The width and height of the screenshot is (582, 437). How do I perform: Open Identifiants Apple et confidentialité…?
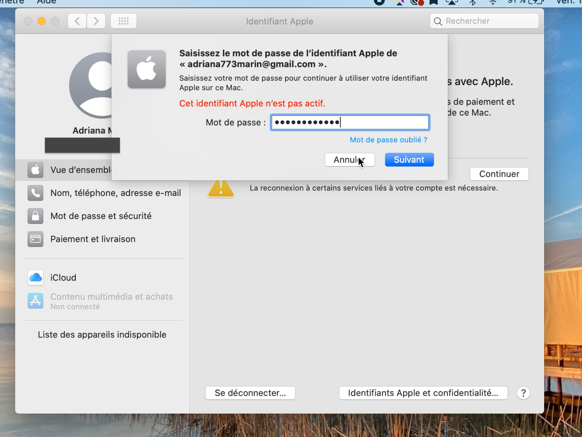(x=423, y=393)
